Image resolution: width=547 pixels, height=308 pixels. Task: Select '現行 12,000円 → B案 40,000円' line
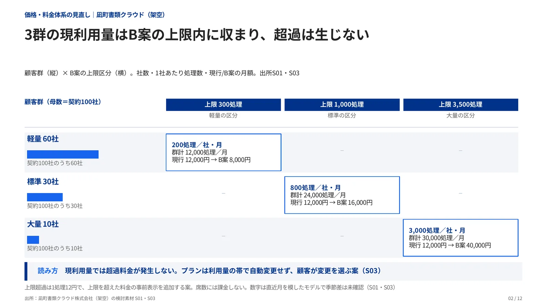[450, 245]
